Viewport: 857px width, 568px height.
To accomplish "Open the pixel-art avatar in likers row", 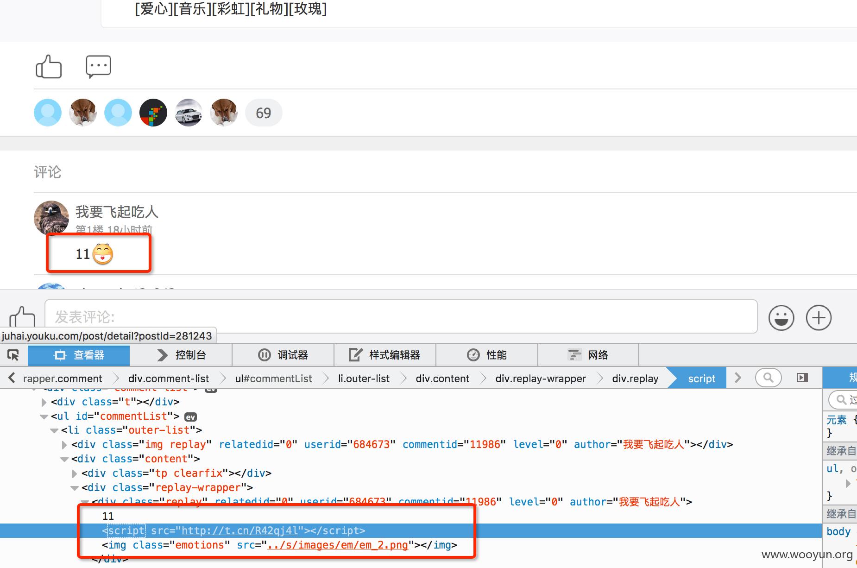I will tap(153, 113).
